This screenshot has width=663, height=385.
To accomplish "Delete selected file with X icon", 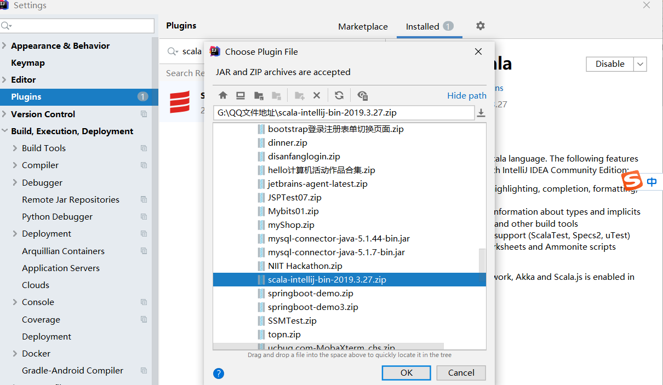I will (317, 95).
